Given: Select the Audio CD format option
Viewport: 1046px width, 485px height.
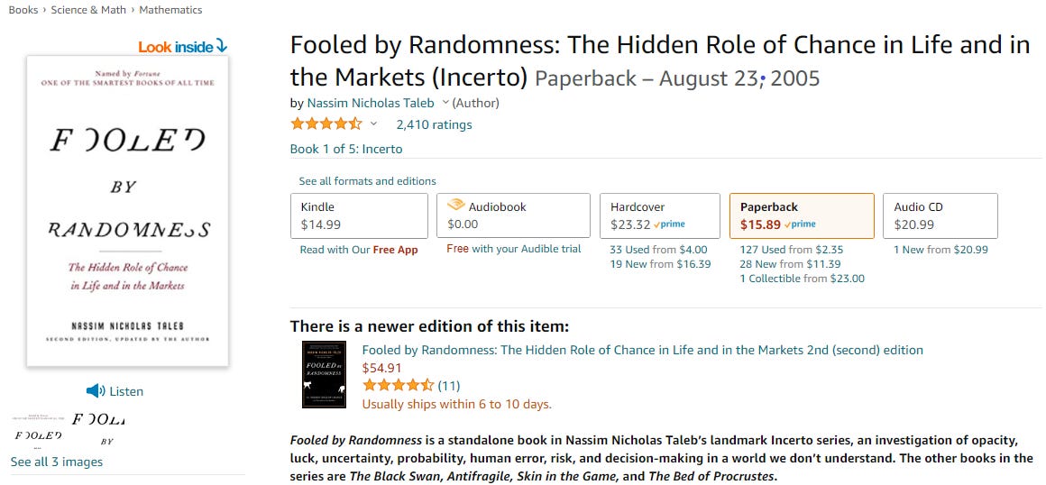Looking at the screenshot, I should [940, 215].
